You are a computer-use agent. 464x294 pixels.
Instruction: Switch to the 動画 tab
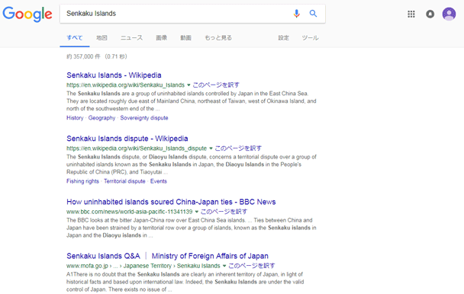coord(186,38)
